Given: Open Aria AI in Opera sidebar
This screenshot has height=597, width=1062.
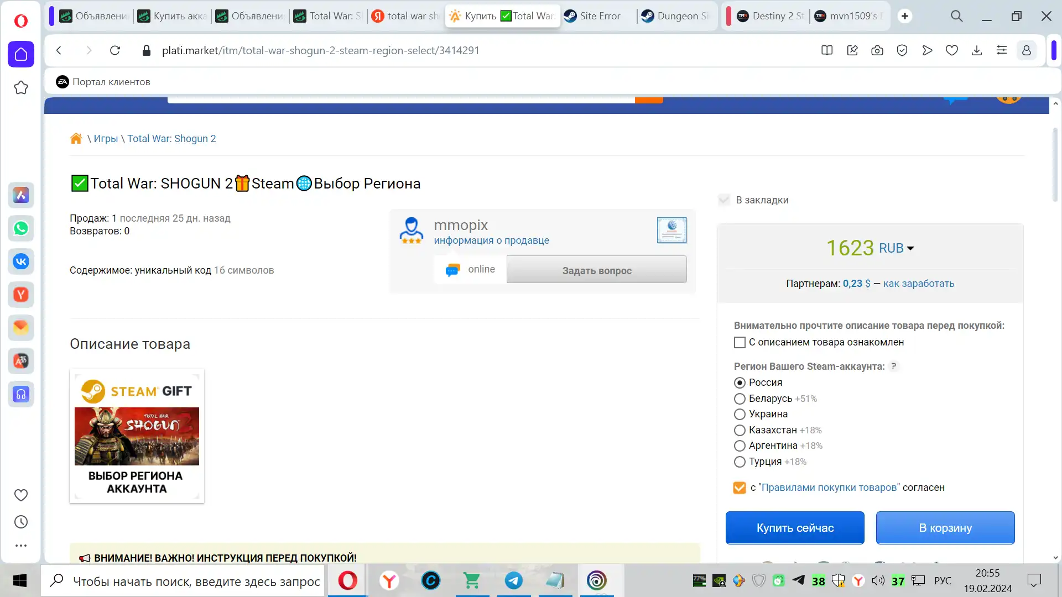Looking at the screenshot, I should click(x=21, y=195).
